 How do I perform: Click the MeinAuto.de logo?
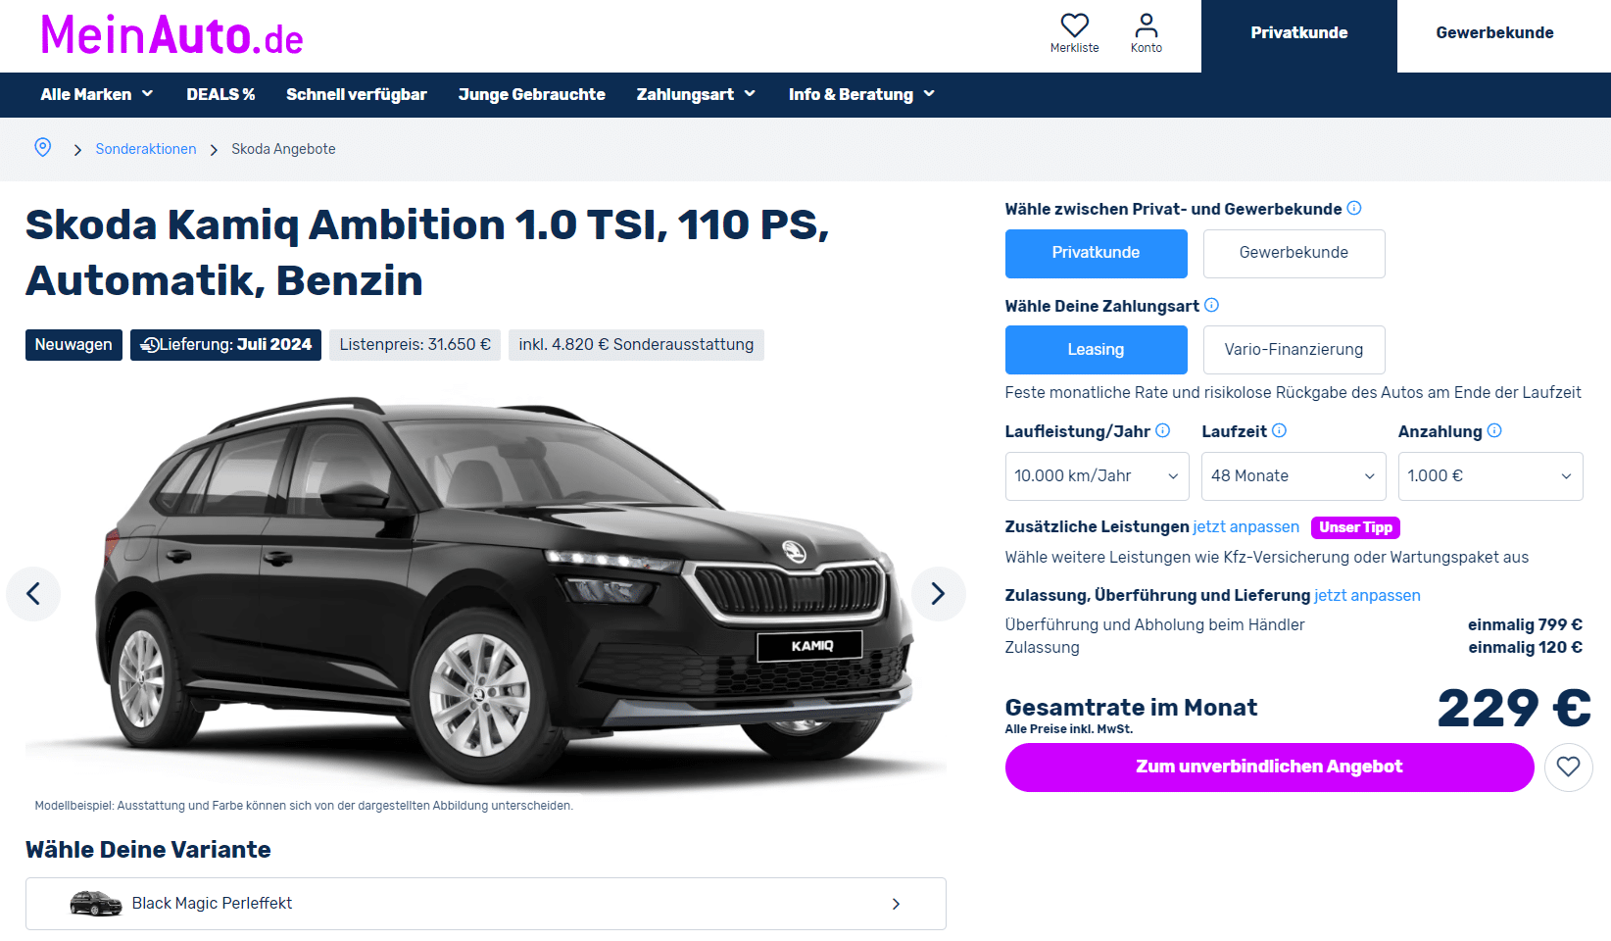171,35
